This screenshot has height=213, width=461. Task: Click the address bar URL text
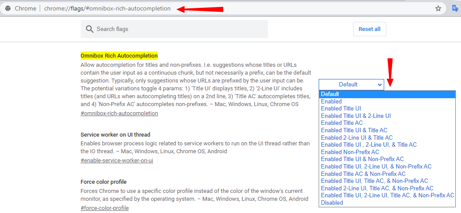pos(107,9)
